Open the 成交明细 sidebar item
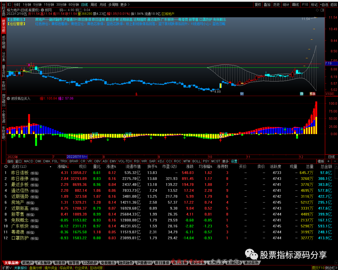 click(x=4, y=42)
